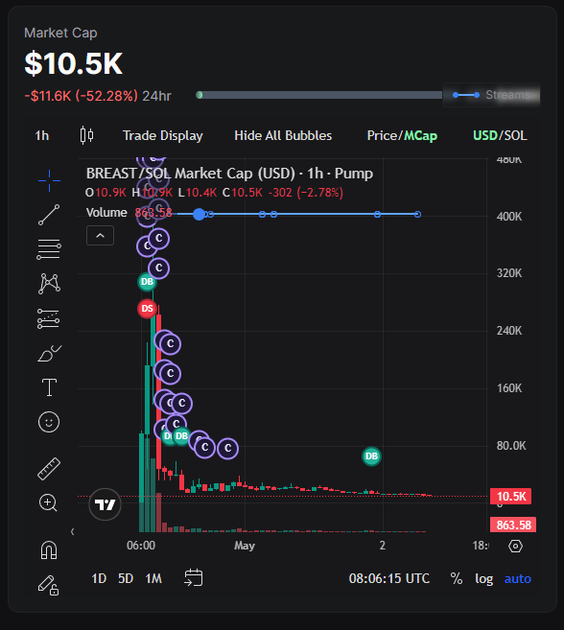Toggle magnet mode
Image resolution: width=564 pixels, height=630 pixels.
pyautogui.click(x=49, y=550)
